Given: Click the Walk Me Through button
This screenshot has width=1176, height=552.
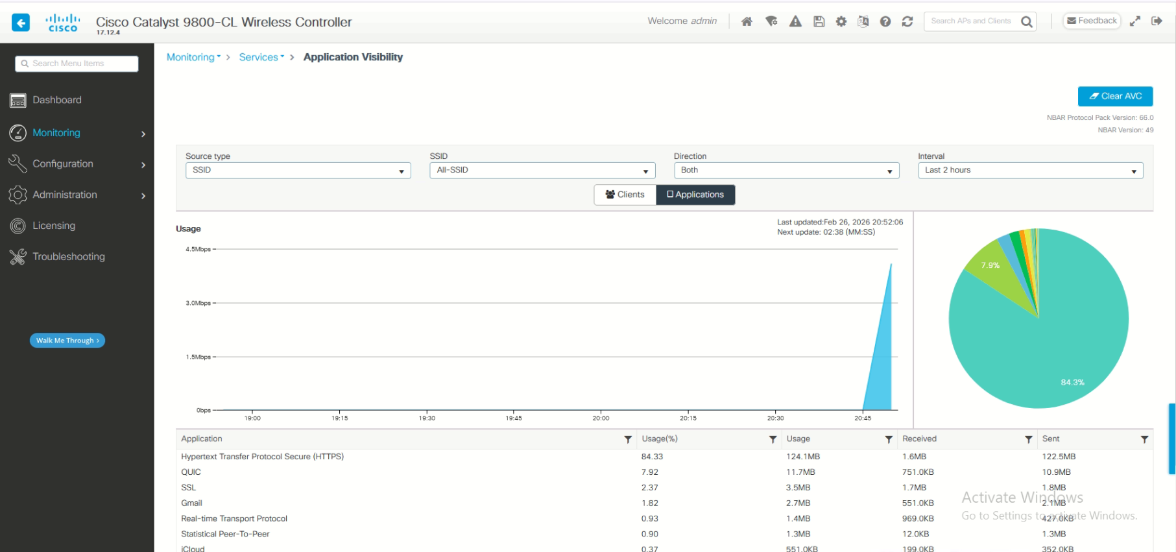Looking at the screenshot, I should point(67,341).
